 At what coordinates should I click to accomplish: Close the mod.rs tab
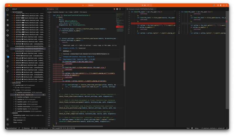click(x=57, y=9)
